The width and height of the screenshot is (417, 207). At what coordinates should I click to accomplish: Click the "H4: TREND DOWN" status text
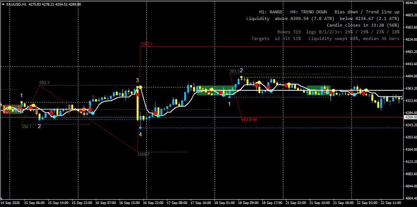(x=308, y=12)
